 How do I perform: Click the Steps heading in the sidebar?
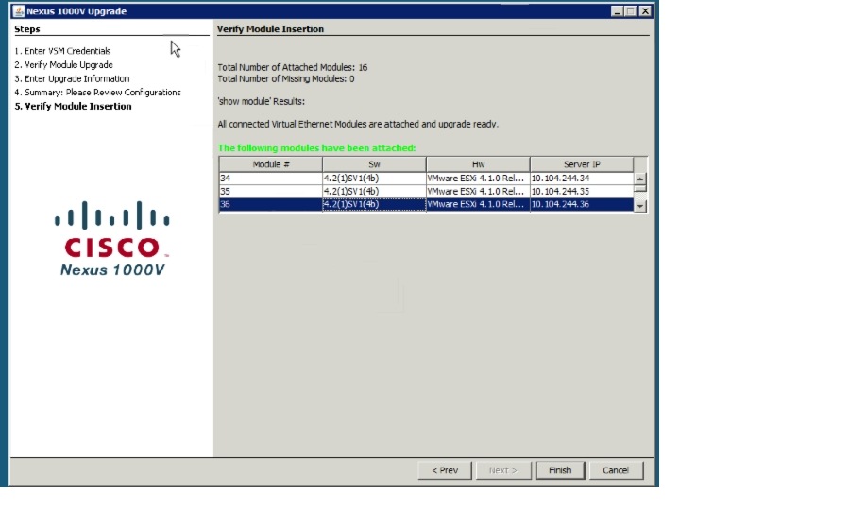[x=27, y=29]
